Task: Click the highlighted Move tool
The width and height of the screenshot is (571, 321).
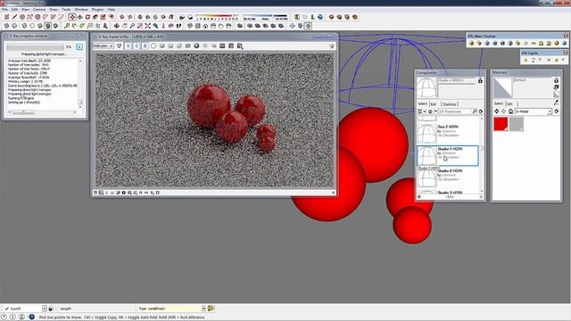Action: pos(72,17)
